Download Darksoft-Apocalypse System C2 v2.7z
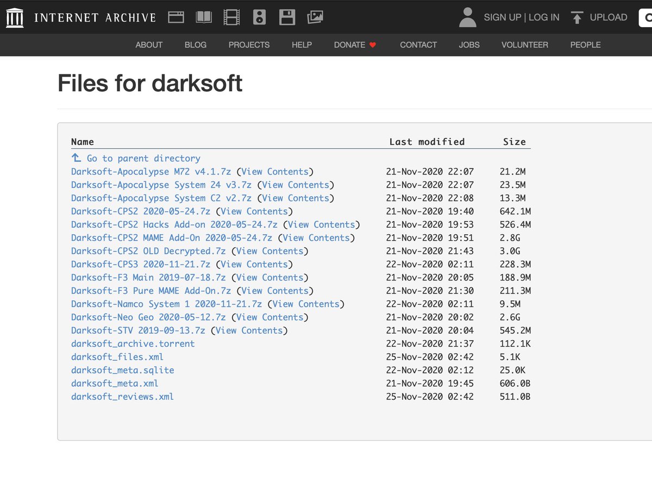 [161, 198]
